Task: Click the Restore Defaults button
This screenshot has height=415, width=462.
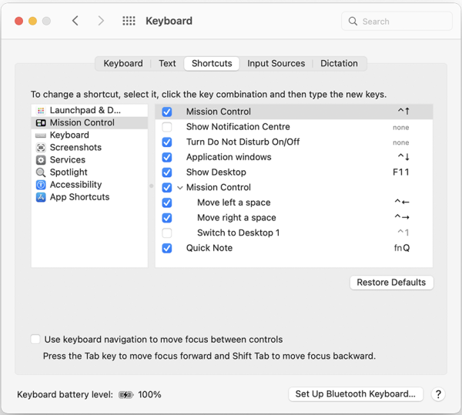Action: [391, 282]
